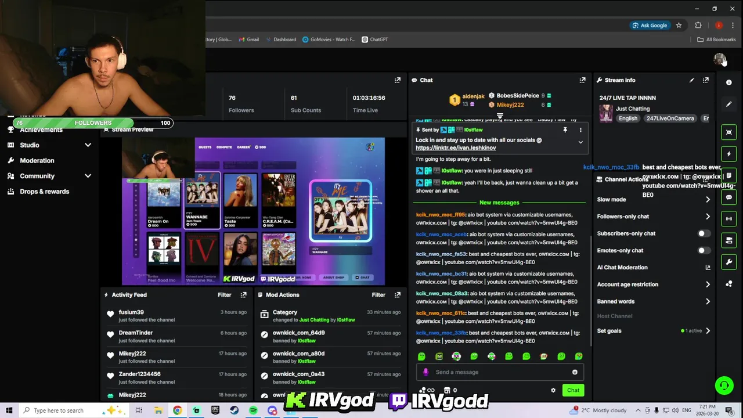This screenshot has height=418, width=743.
Task: Pop out the Chat panel
Action: click(x=582, y=80)
